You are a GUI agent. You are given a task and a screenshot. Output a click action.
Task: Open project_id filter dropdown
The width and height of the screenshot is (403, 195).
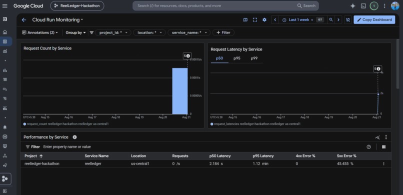[x=113, y=32]
